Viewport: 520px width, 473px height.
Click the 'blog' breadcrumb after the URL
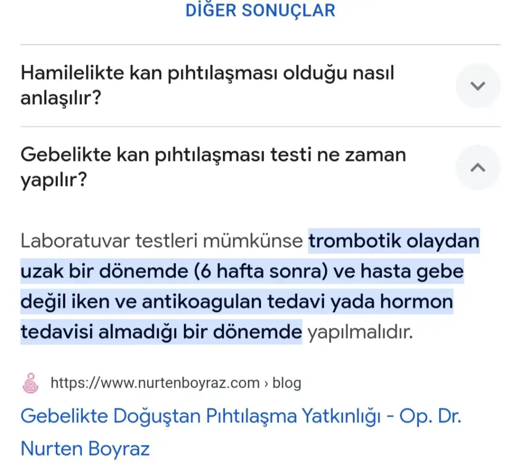point(287,383)
